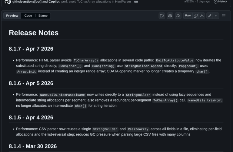Click the github-actions avatar icon
This screenshot has width=233, height=152.
(x=8, y=2)
